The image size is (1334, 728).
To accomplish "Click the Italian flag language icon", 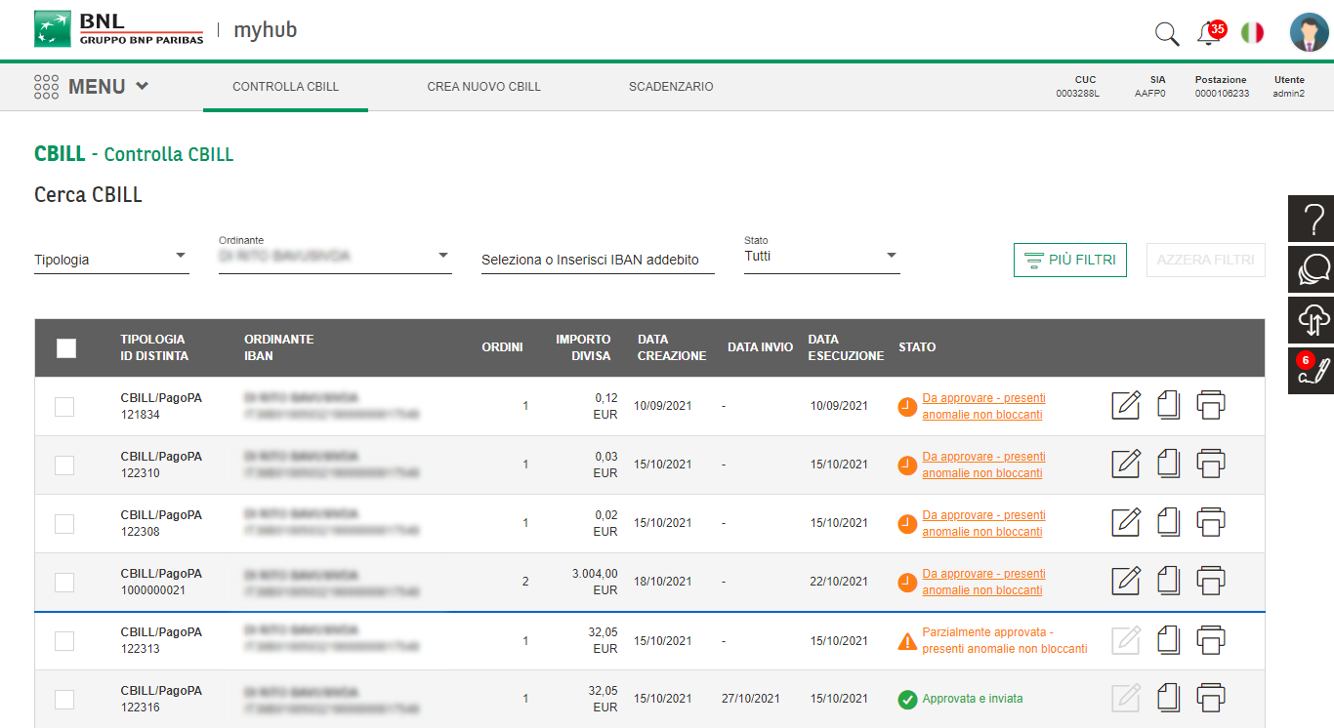I will 1252,33.
